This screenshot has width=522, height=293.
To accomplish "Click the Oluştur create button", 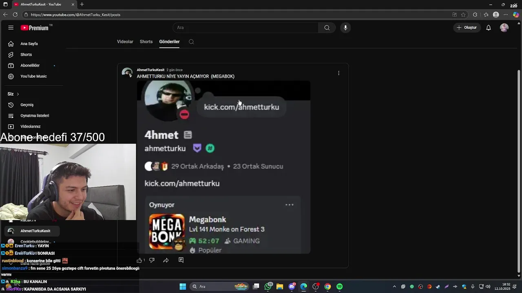I will pos(466,28).
